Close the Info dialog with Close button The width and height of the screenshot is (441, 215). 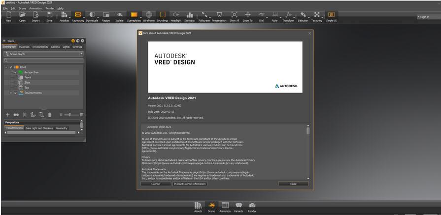293,184
